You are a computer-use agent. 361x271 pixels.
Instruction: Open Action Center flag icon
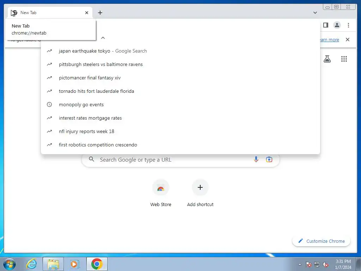pos(308,264)
